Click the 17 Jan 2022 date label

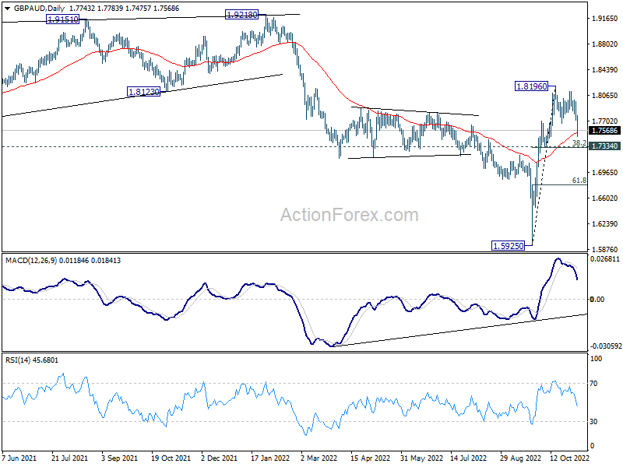270,458
